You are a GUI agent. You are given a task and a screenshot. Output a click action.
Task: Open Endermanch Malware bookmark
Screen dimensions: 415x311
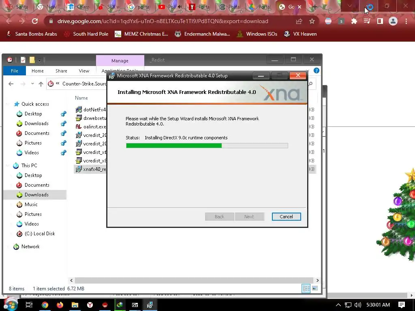(203, 34)
